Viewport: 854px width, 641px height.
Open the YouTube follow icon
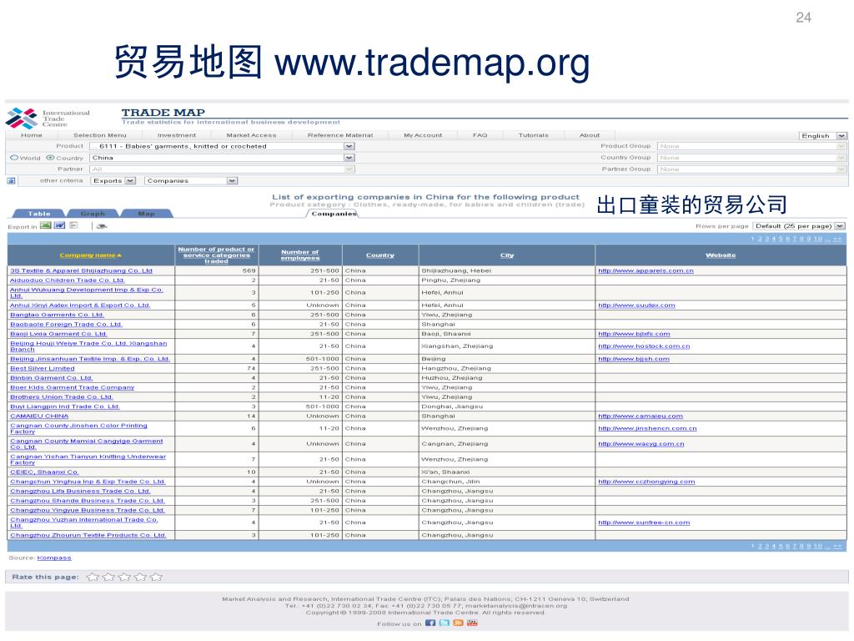(x=472, y=623)
